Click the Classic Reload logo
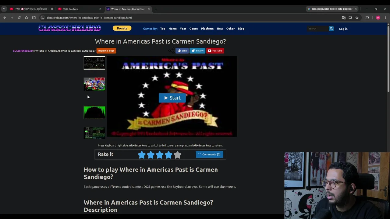Screen dimensions: 390x219 pos(69,28)
